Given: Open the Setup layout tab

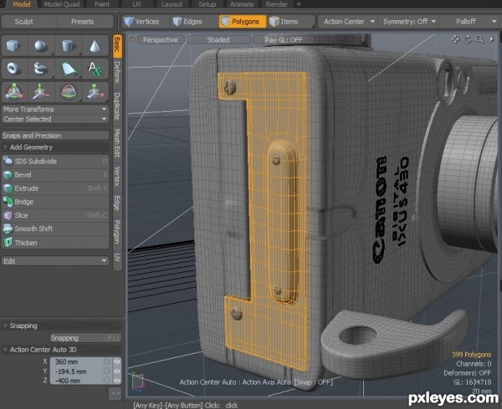Looking at the screenshot, I should (207, 4).
